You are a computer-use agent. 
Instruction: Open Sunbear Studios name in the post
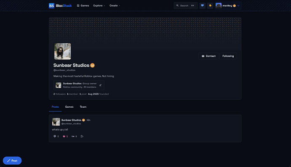pos(71,120)
